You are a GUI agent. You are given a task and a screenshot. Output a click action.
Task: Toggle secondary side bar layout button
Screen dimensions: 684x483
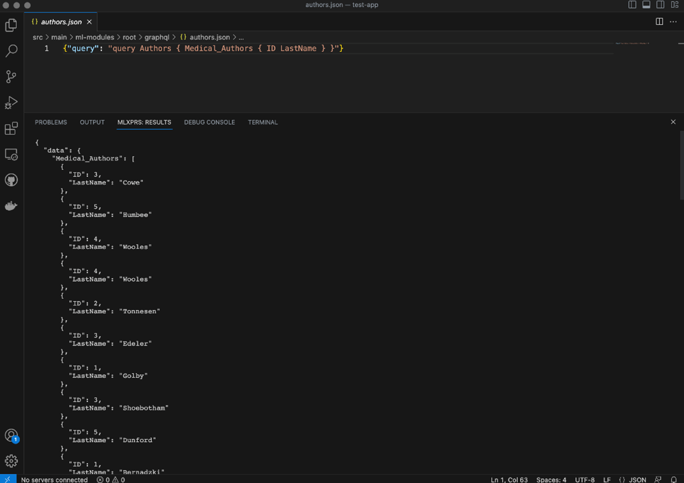tap(660, 5)
